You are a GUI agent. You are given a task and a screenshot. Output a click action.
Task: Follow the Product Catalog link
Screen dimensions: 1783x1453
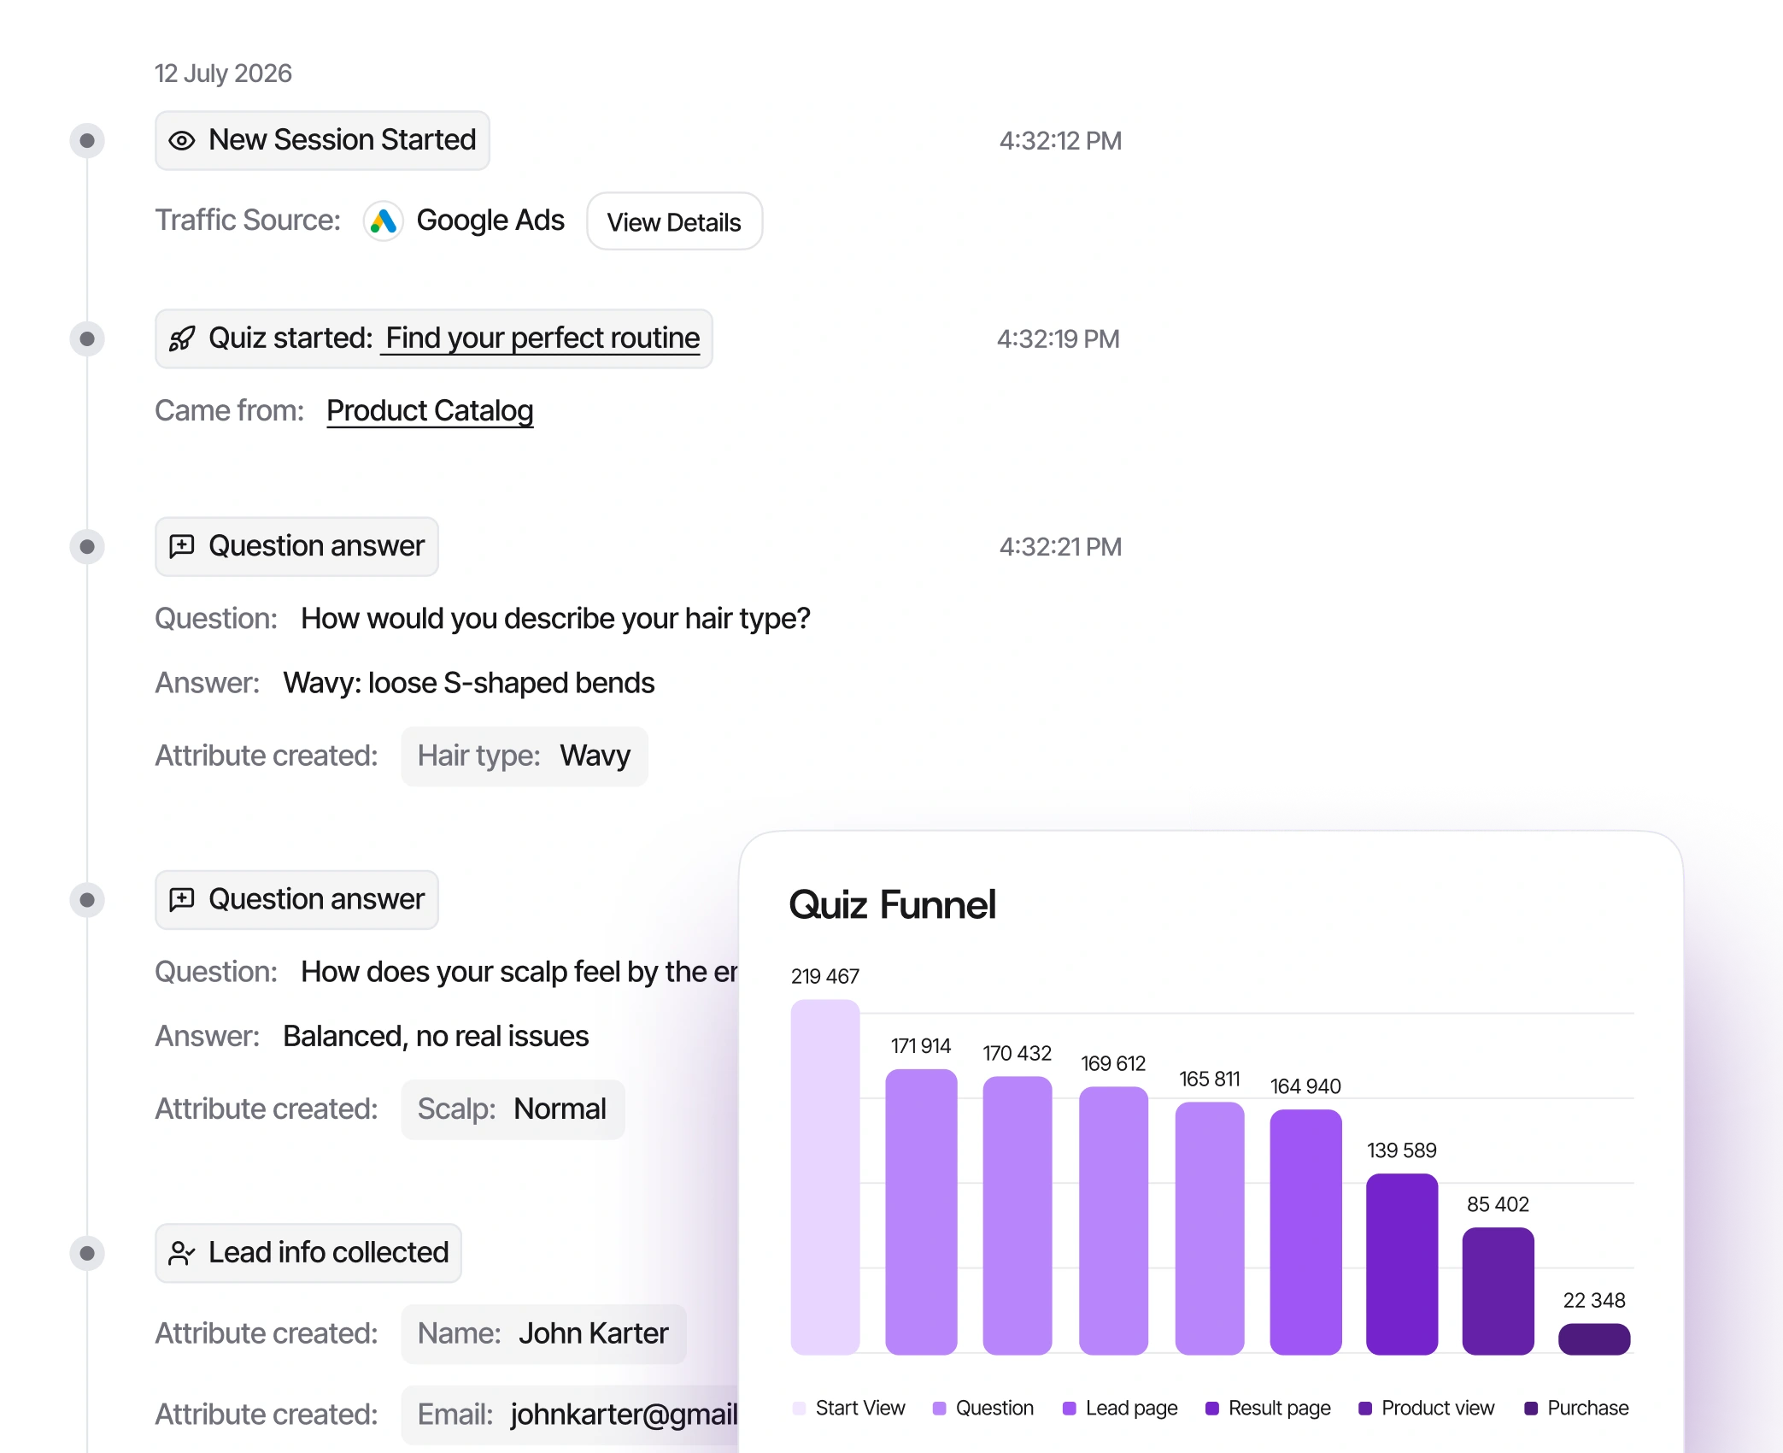430,411
